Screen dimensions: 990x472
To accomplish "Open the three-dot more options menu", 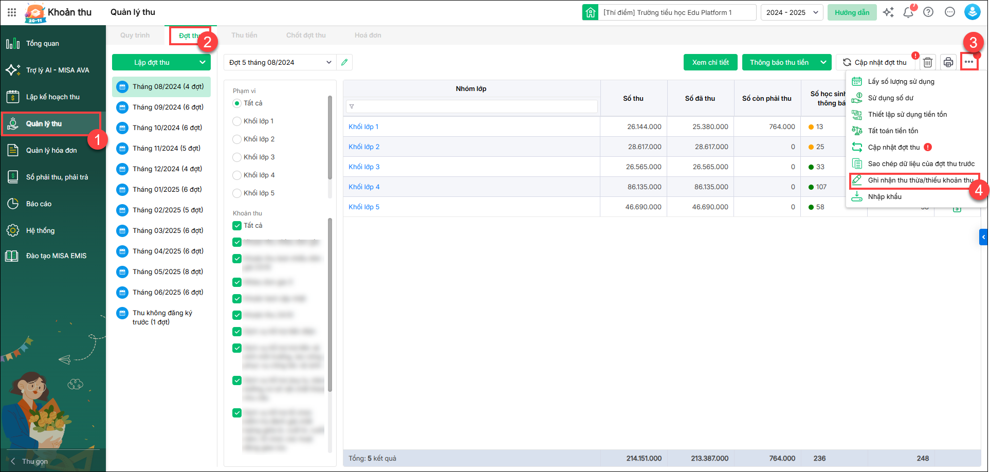I will pyautogui.click(x=969, y=62).
